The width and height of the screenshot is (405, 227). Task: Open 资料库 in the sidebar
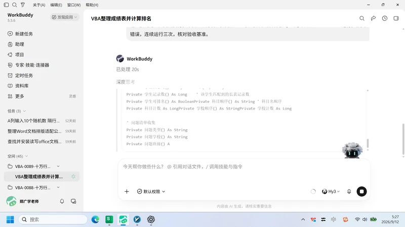coord(18,86)
